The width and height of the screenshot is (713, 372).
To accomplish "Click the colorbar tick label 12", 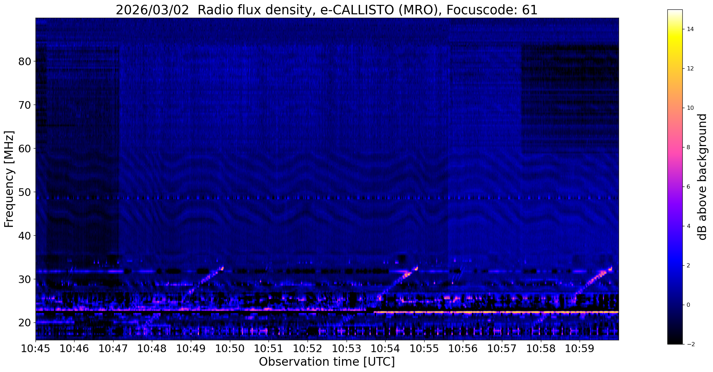I will [690, 69].
